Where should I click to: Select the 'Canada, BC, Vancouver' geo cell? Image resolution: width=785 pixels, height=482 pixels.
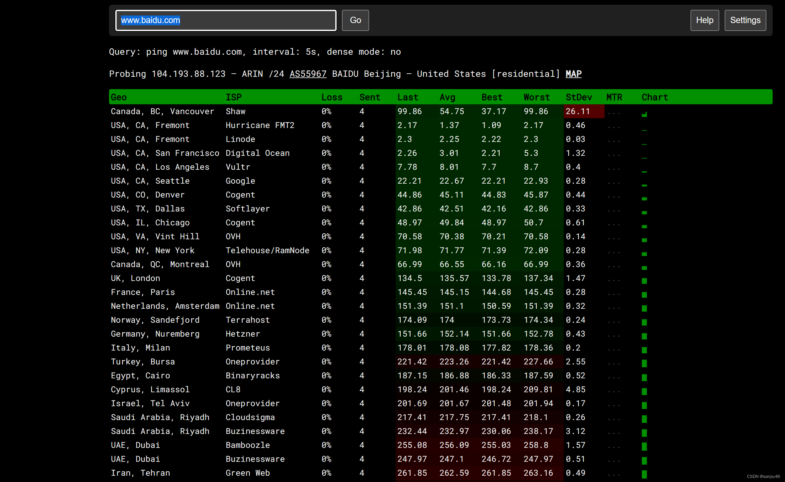(162, 111)
